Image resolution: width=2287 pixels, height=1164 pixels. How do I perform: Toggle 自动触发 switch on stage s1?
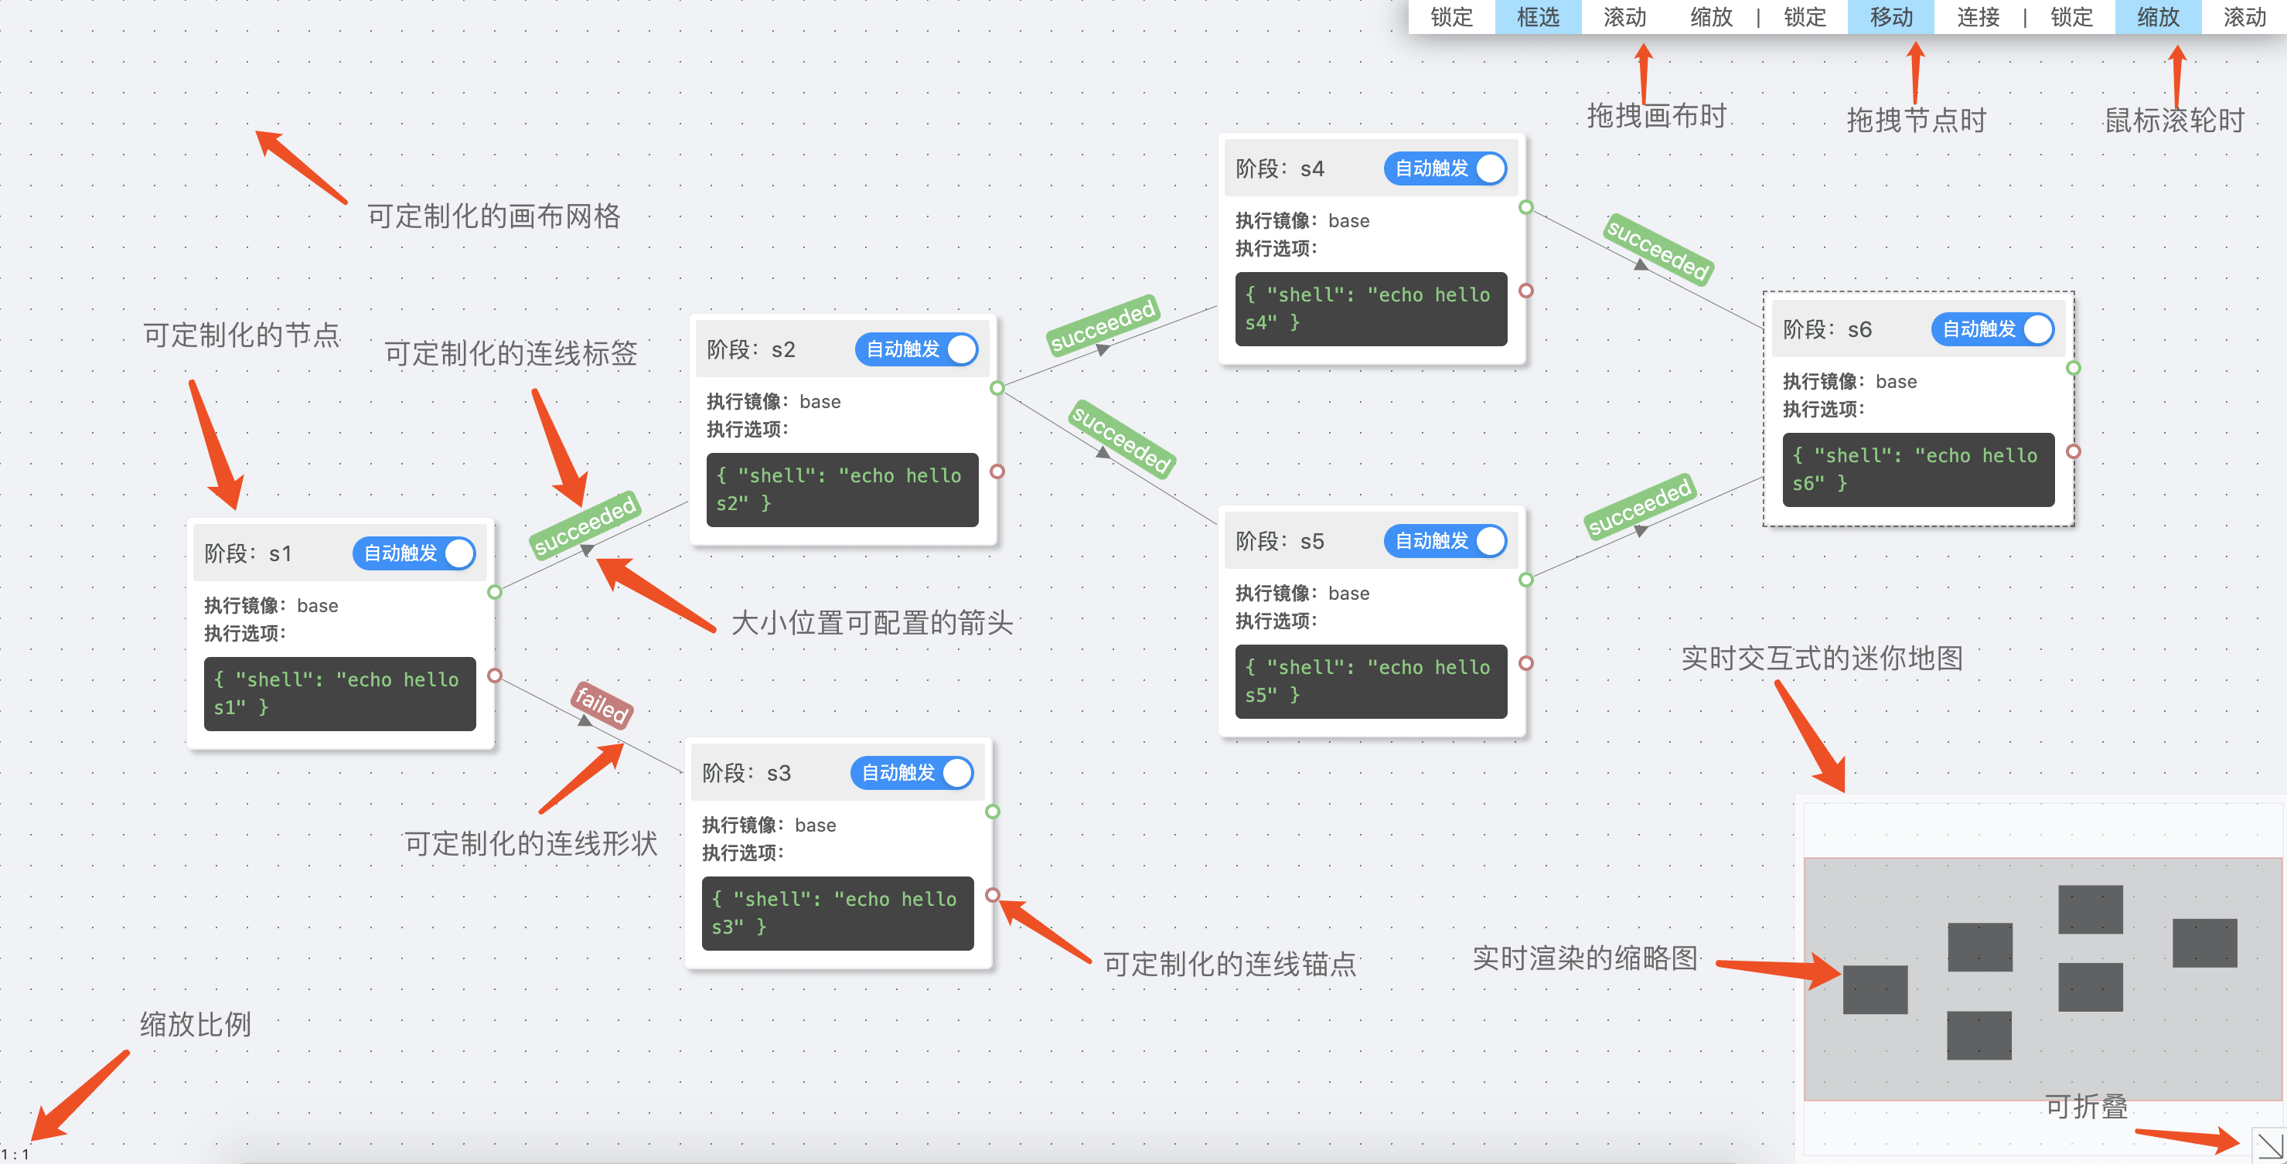click(x=414, y=553)
